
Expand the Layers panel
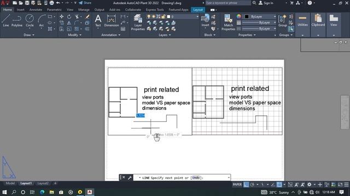click(x=165, y=35)
